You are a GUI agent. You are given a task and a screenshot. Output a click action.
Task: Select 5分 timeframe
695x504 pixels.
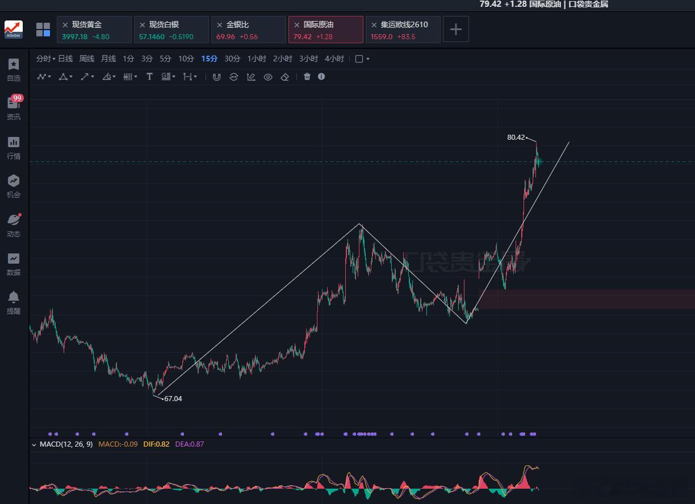(165, 59)
